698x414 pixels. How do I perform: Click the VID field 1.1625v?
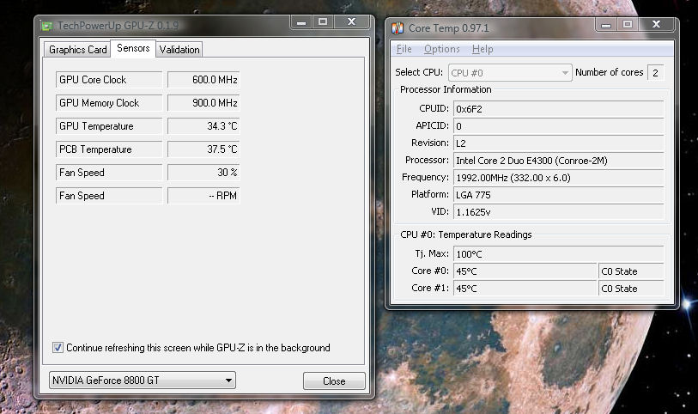559,212
